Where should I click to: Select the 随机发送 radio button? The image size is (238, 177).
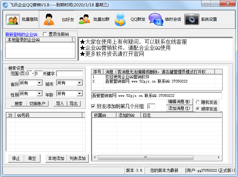(x=197, y=102)
